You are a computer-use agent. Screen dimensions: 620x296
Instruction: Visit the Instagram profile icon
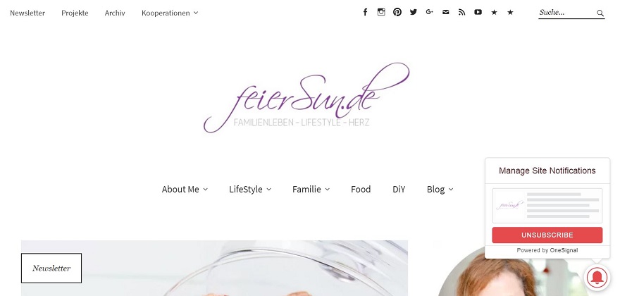coord(381,12)
